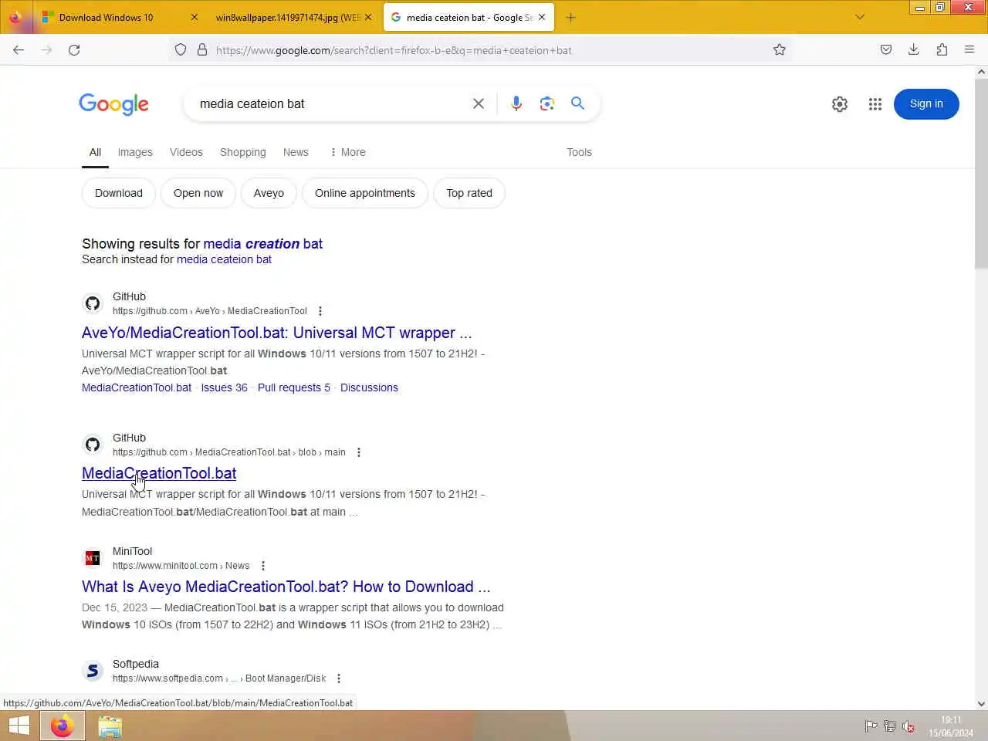Screen dimensions: 988x741
Task: List all tabs dropdown arrow
Action: [x=860, y=17]
